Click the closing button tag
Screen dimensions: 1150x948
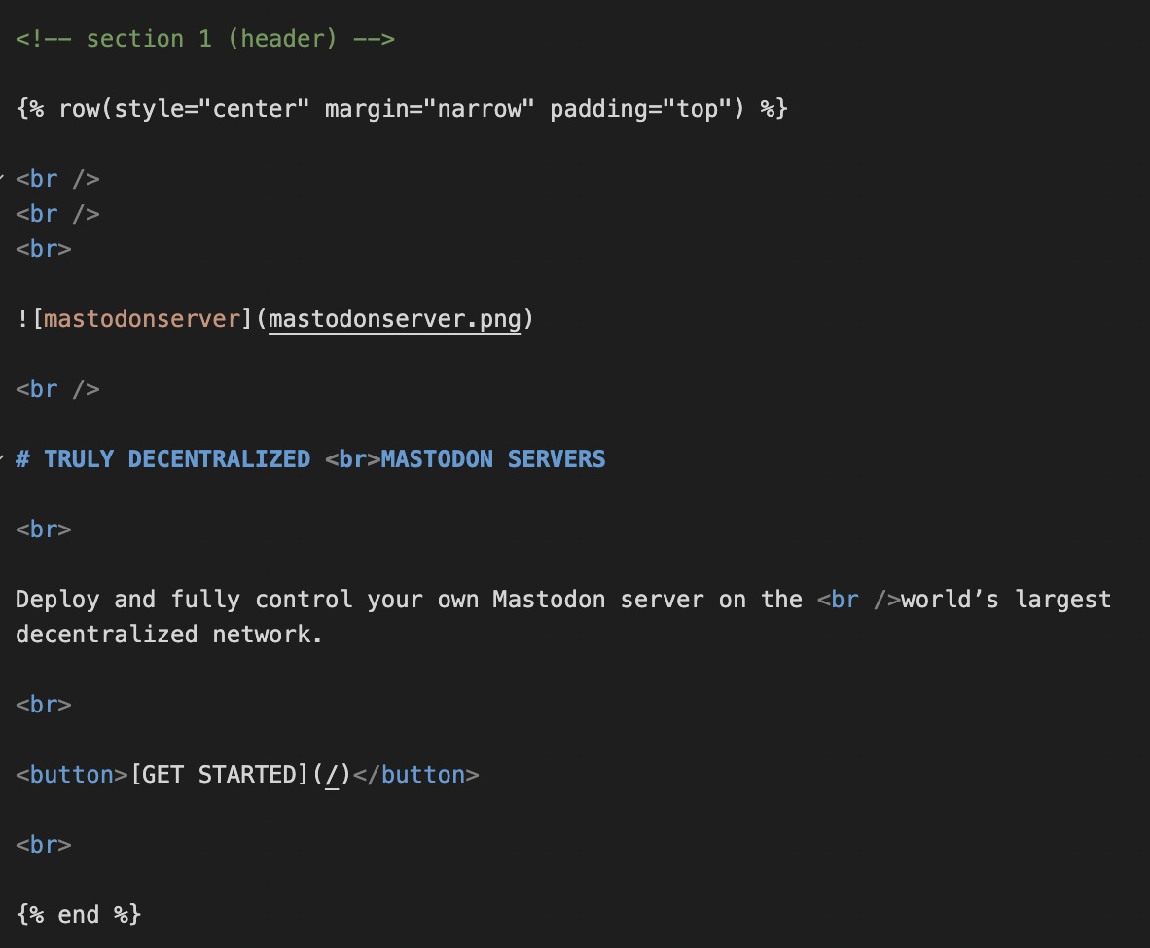(x=415, y=775)
